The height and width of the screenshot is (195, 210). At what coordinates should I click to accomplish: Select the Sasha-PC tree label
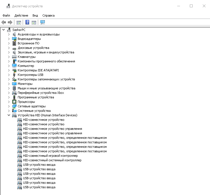(x=19, y=30)
